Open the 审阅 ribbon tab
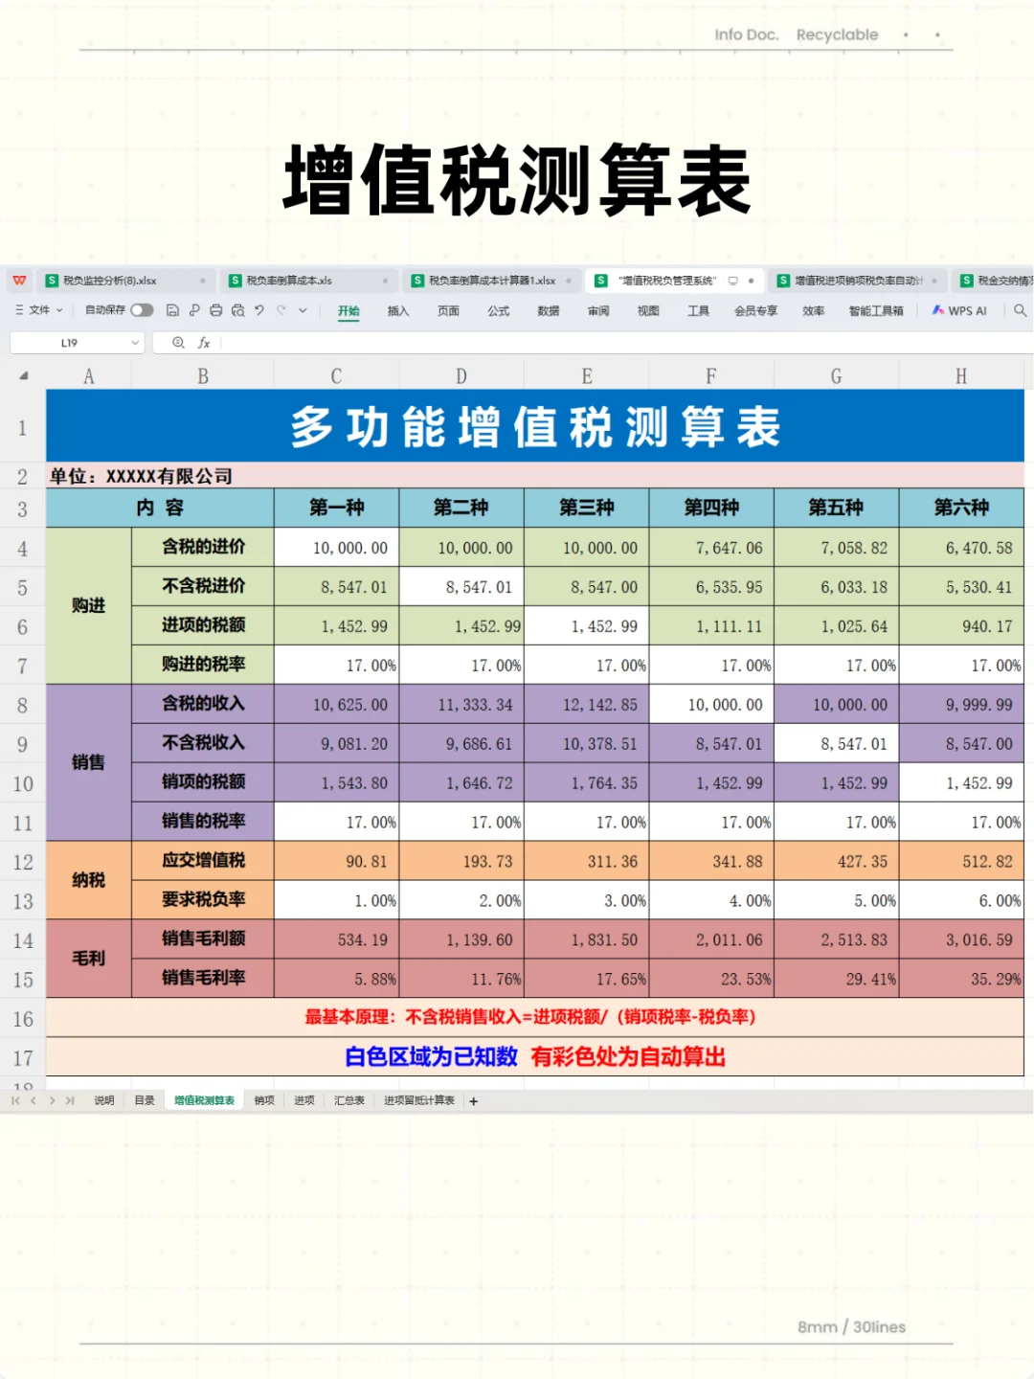The image size is (1034, 1379). pos(598,311)
